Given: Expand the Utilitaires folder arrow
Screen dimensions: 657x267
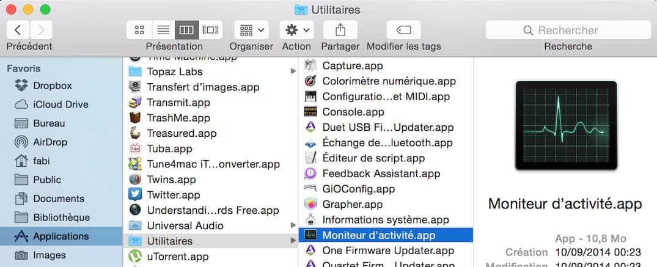Looking at the screenshot, I should pos(293,241).
